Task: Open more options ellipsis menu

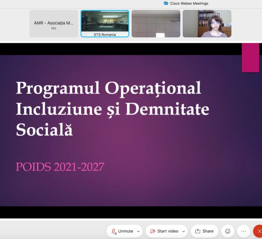Action: [244, 231]
